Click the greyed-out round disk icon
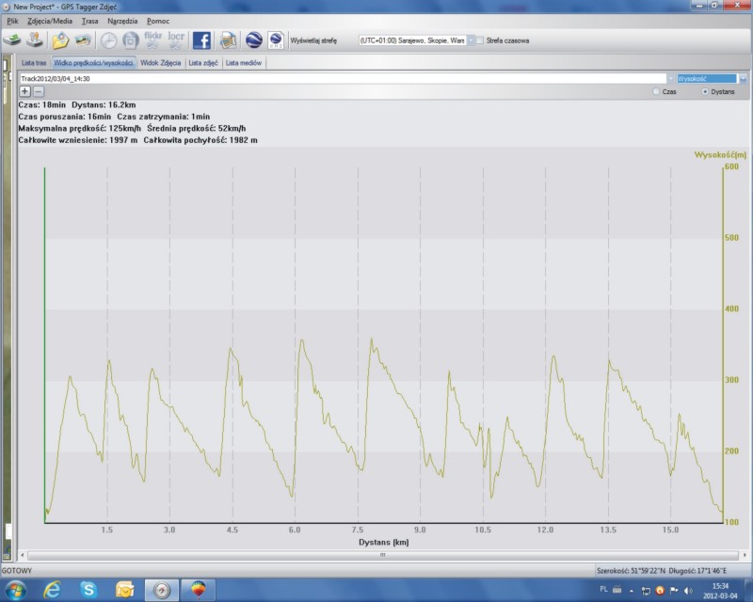The width and height of the screenshot is (753, 602). [130, 40]
